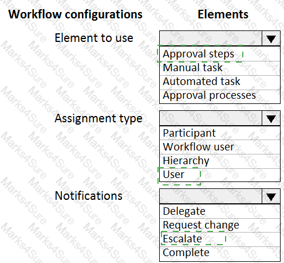Click the Workflow configurations heading
Screen dimensions: 284x263
76,14
